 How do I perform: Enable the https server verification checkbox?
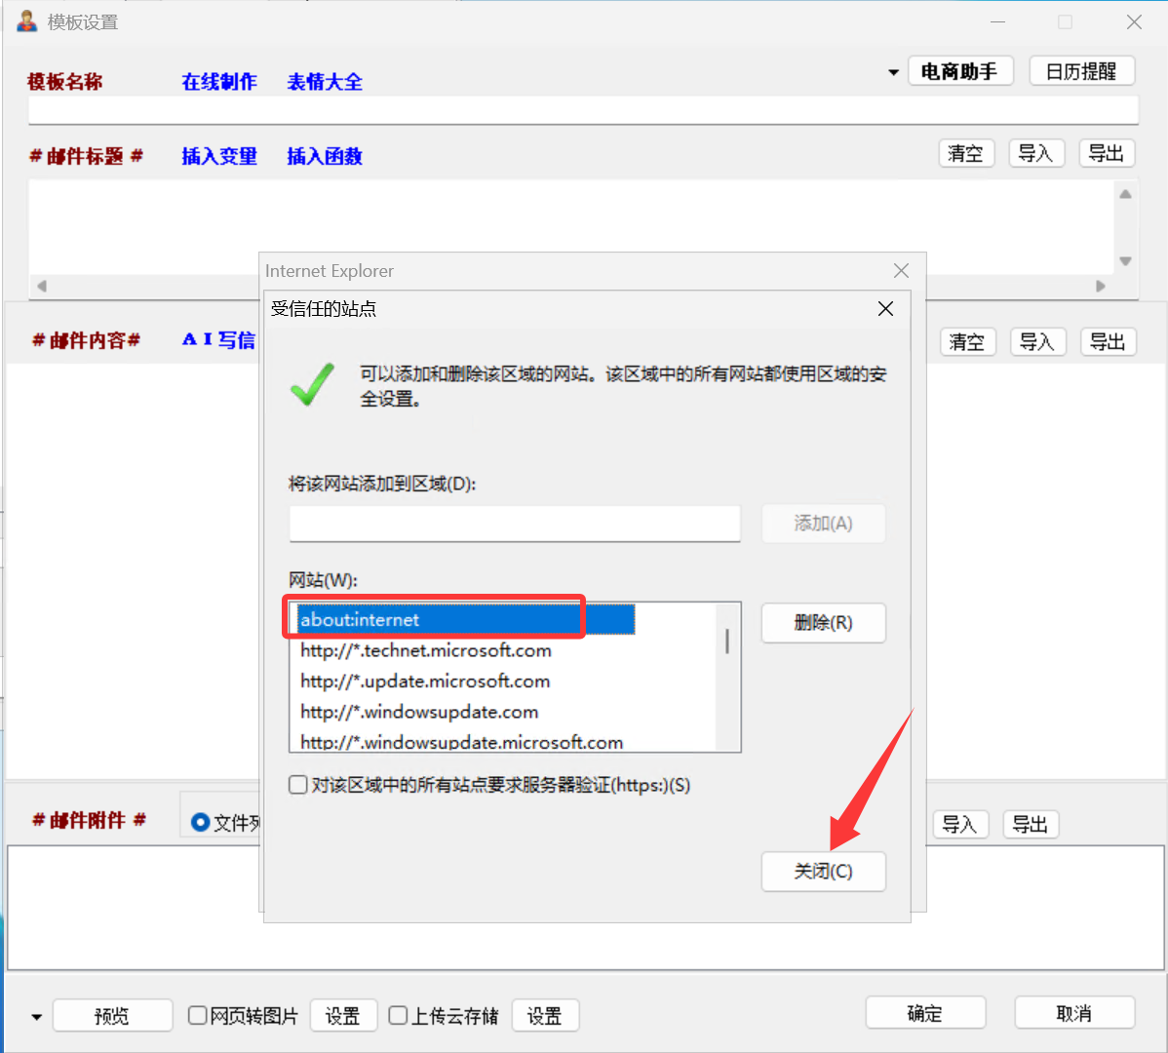(299, 785)
